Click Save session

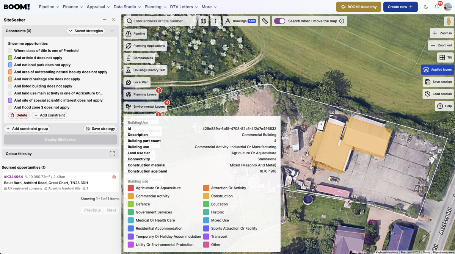pos(438,82)
